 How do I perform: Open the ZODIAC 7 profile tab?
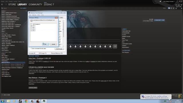point(49,5)
